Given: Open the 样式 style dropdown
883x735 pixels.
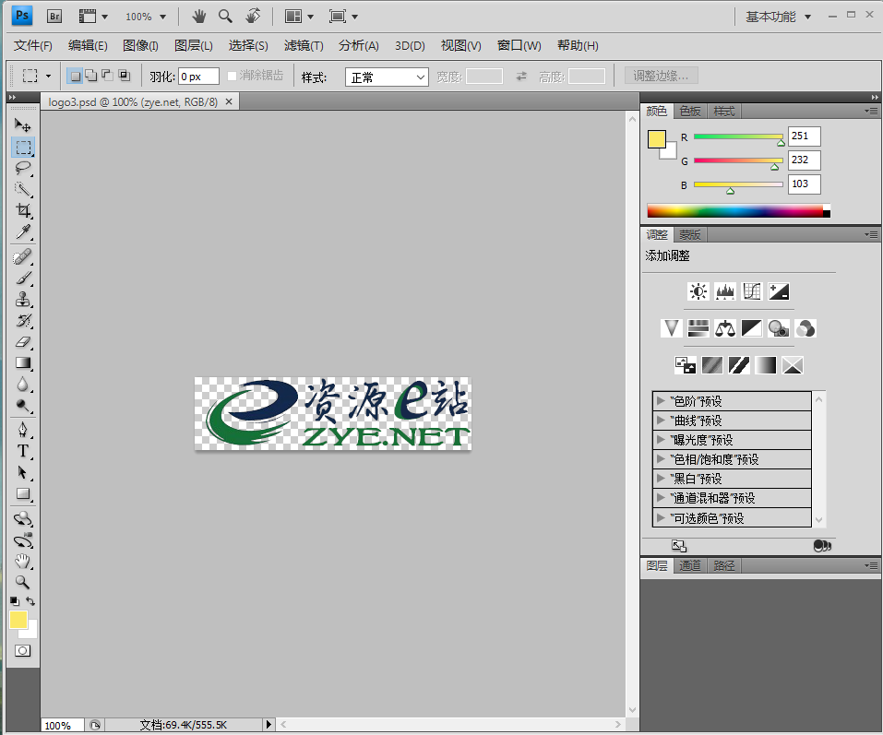Looking at the screenshot, I should point(387,77).
